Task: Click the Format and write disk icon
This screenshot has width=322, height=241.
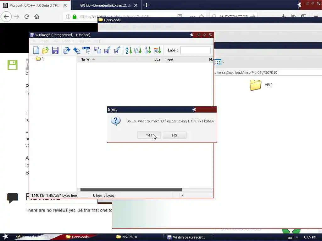Action: point(117,50)
